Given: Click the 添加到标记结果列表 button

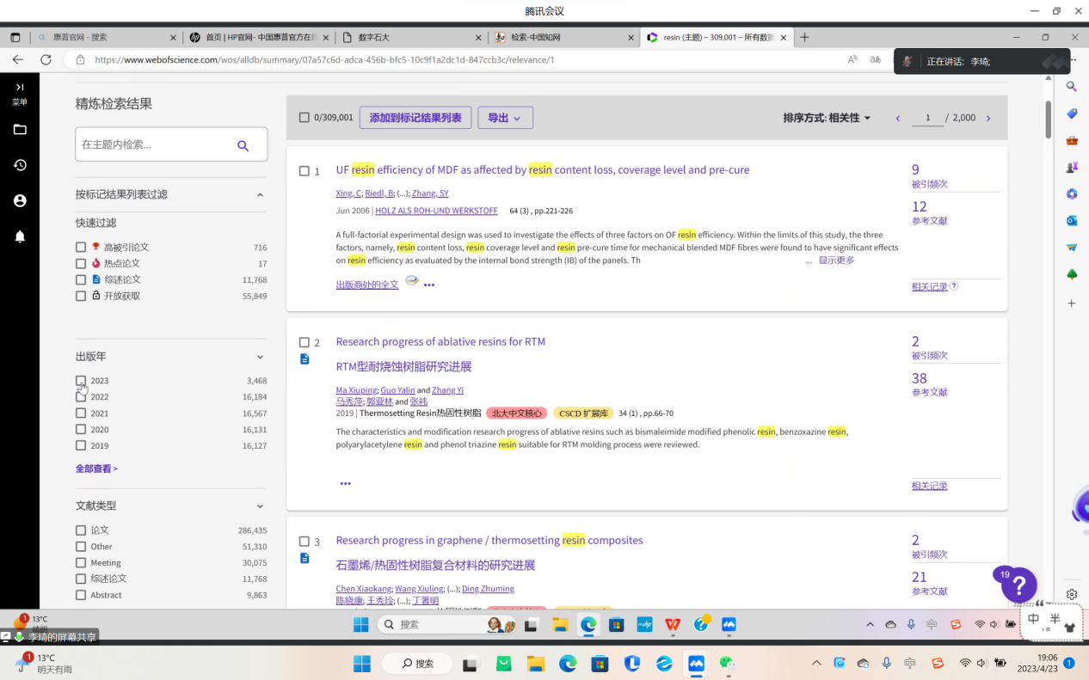Looking at the screenshot, I should coord(415,118).
